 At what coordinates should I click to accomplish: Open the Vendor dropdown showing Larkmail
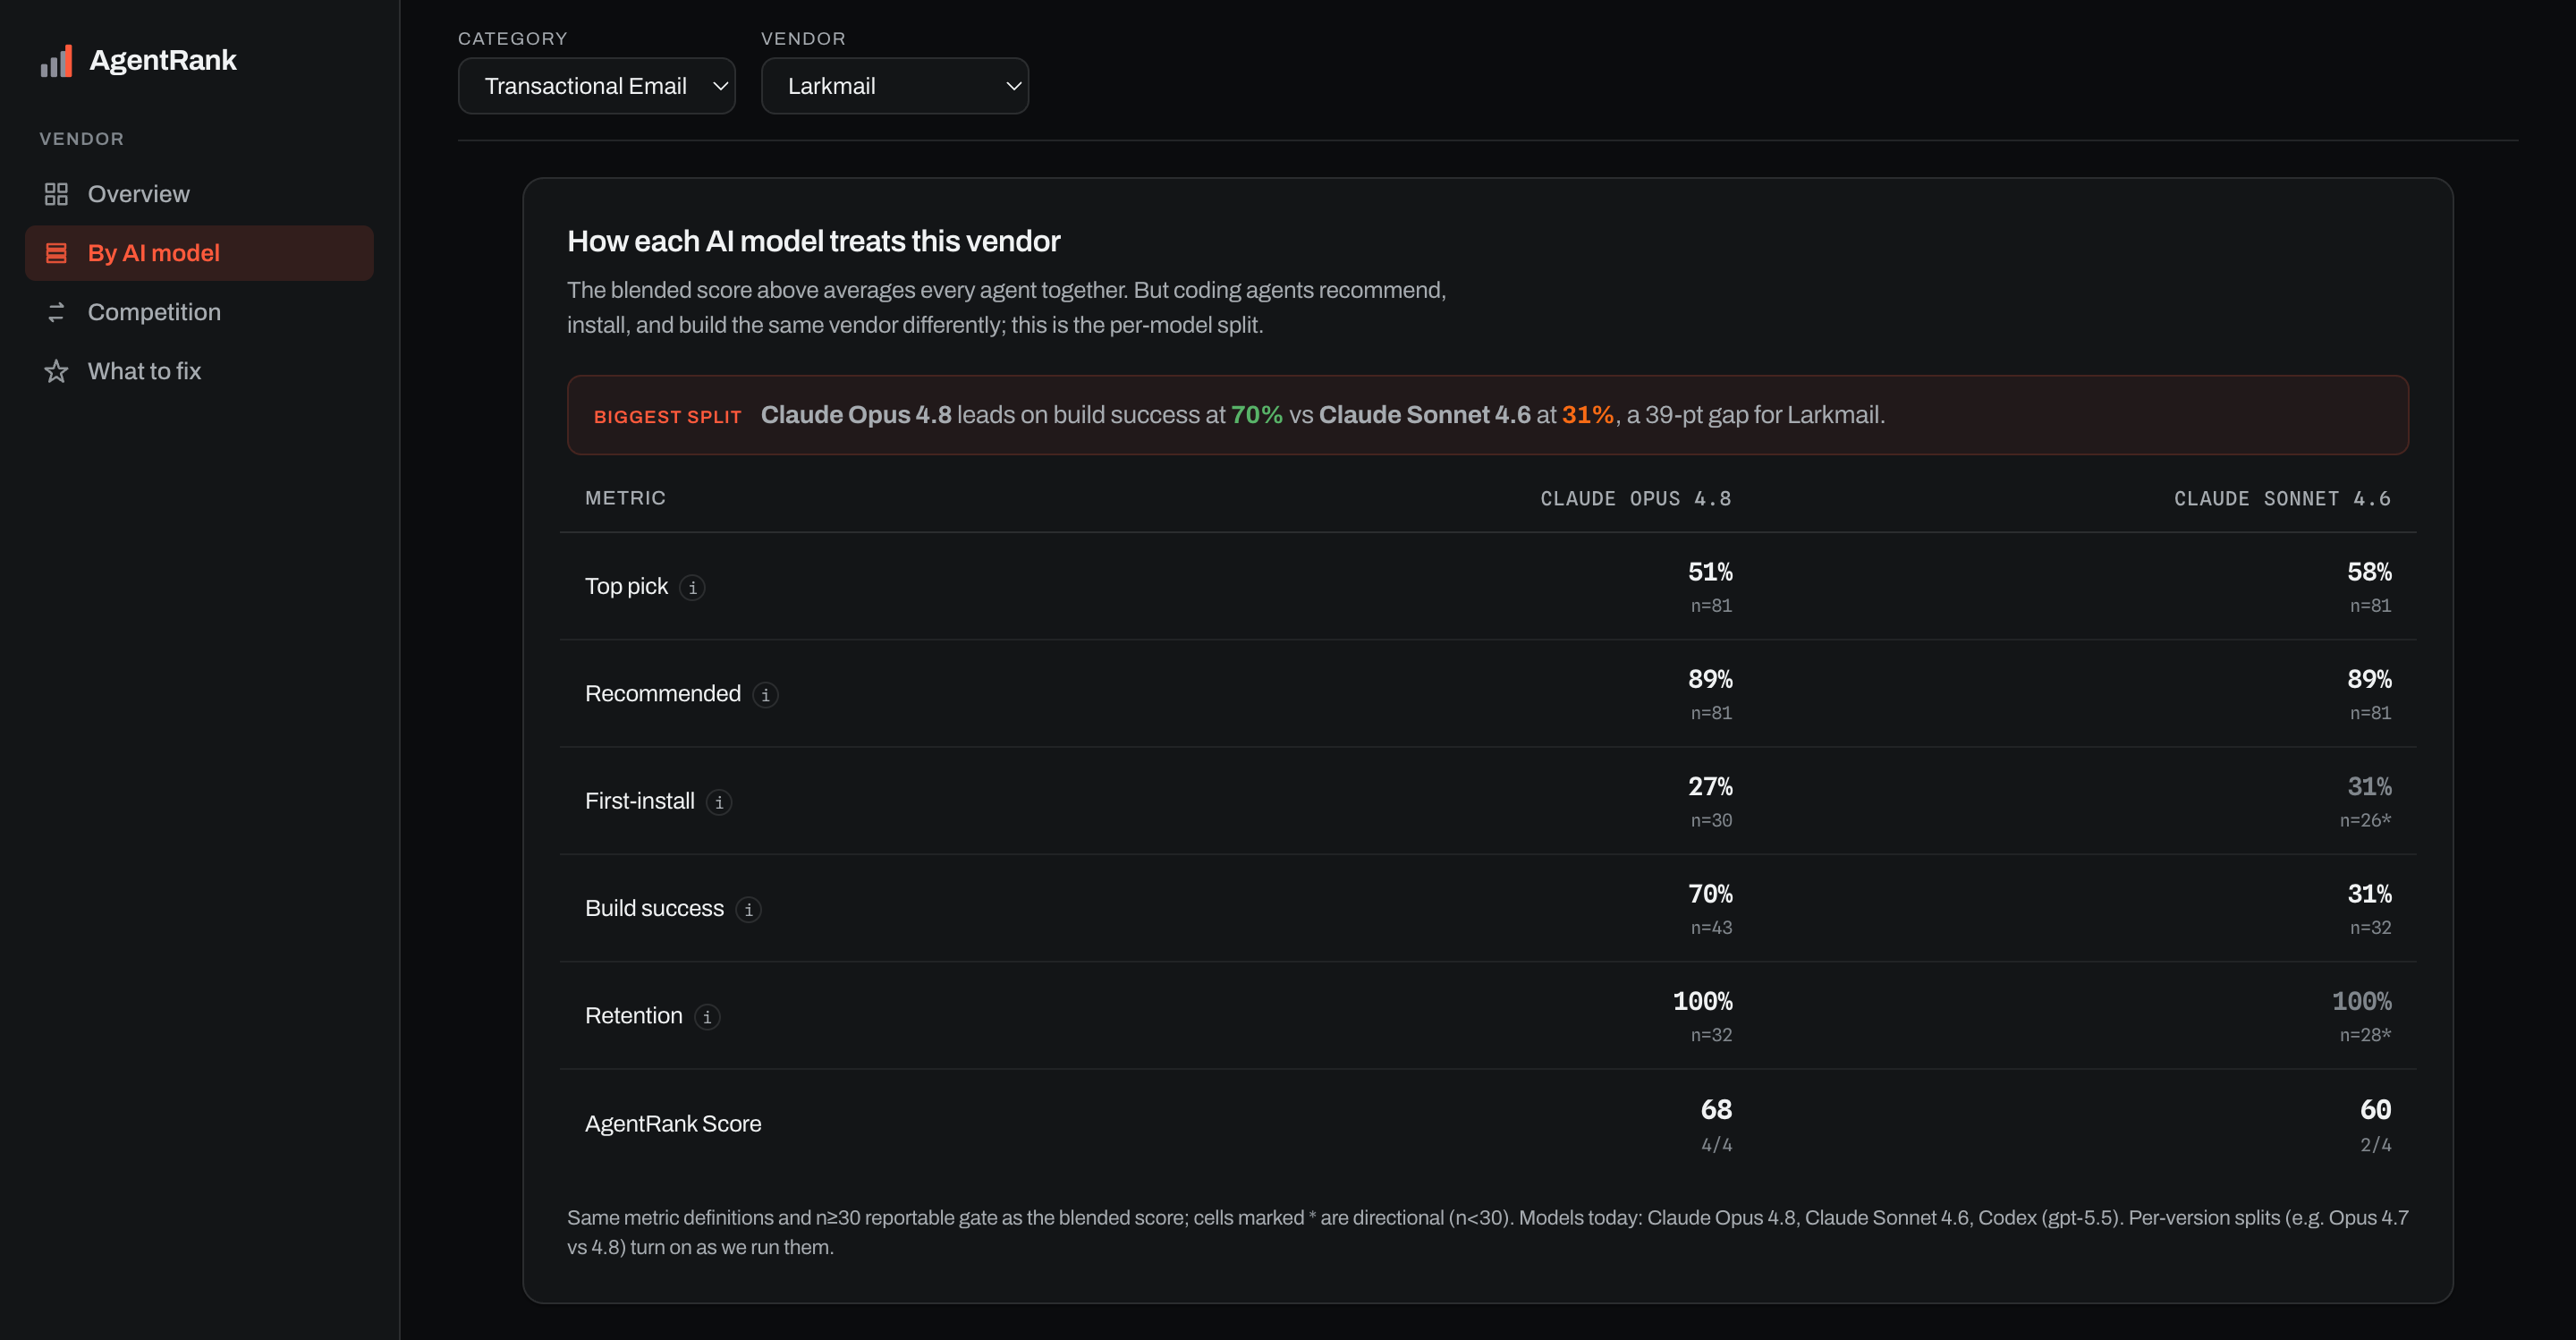(x=895, y=86)
